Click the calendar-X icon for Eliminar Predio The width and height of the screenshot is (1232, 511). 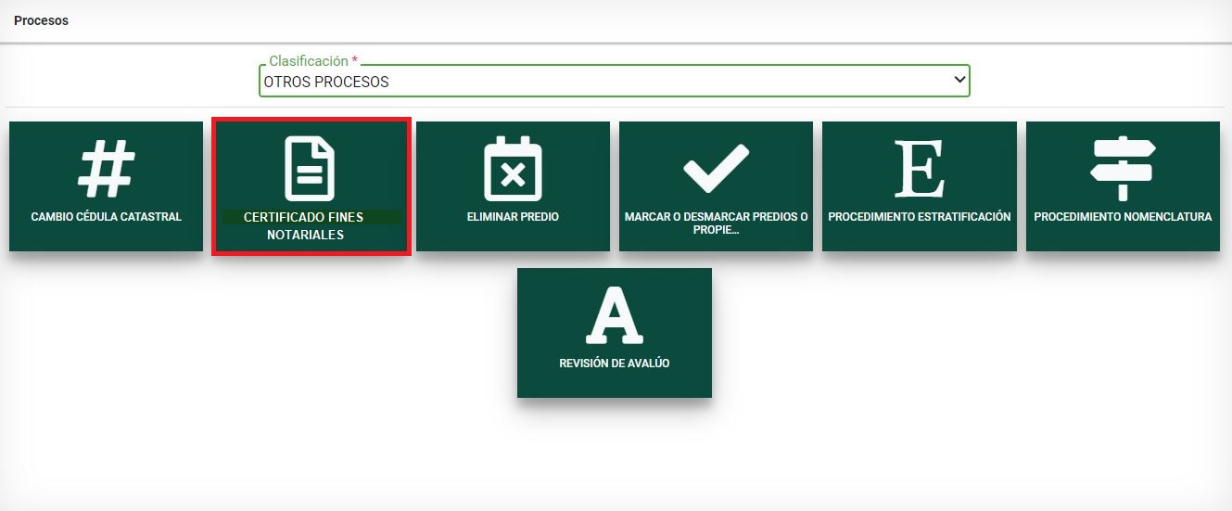tap(513, 170)
